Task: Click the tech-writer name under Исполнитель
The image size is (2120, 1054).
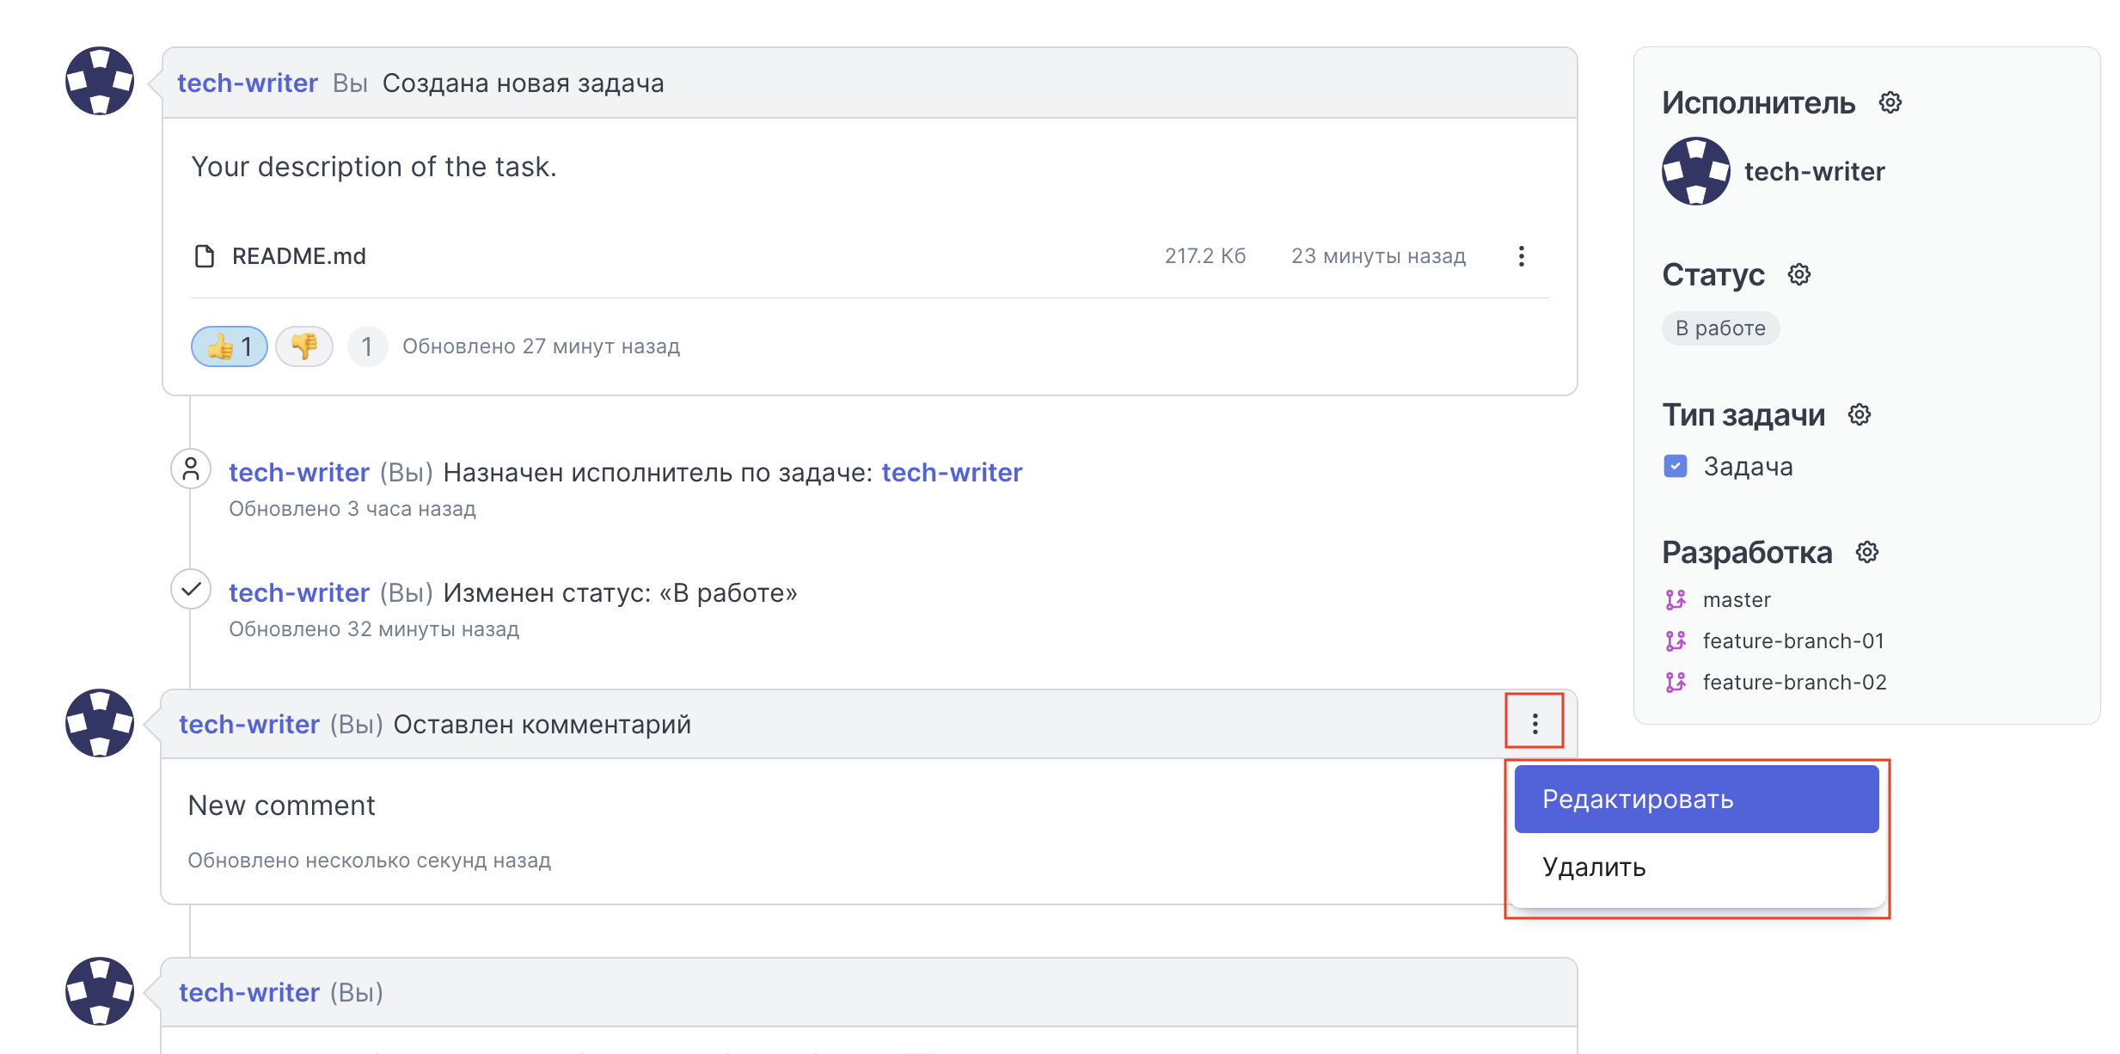Action: pyautogui.click(x=1815, y=171)
